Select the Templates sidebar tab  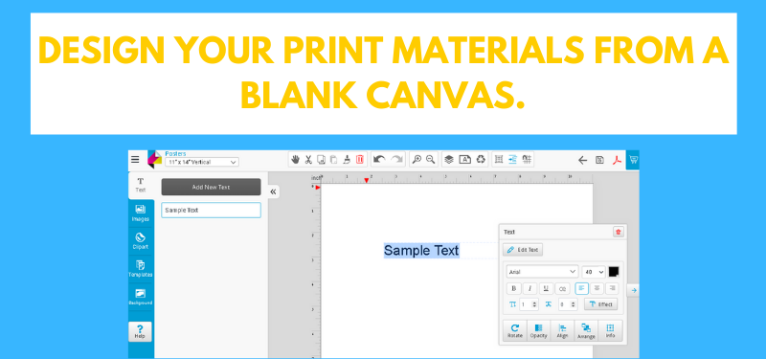click(x=141, y=269)
